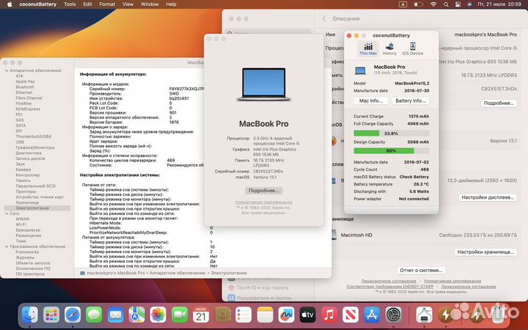
Task: Click the Mac Info... button
Action: (371, 100)
